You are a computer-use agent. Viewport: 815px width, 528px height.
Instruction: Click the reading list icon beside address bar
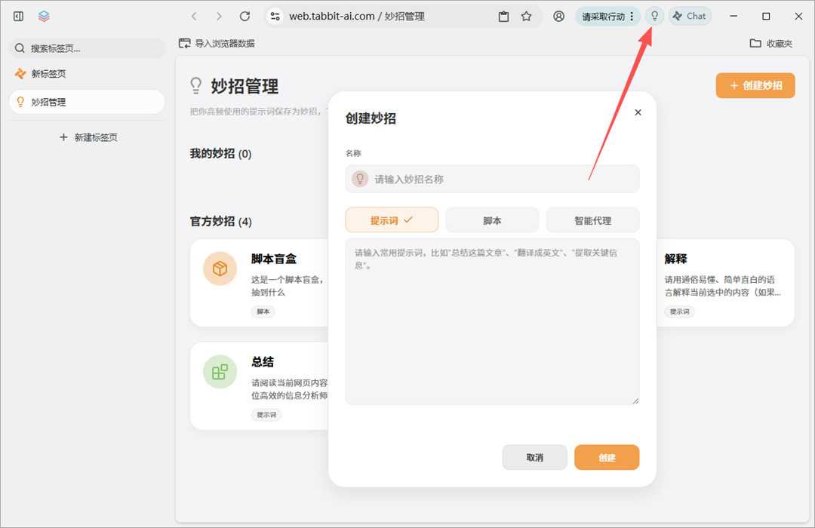pos(503,16)
